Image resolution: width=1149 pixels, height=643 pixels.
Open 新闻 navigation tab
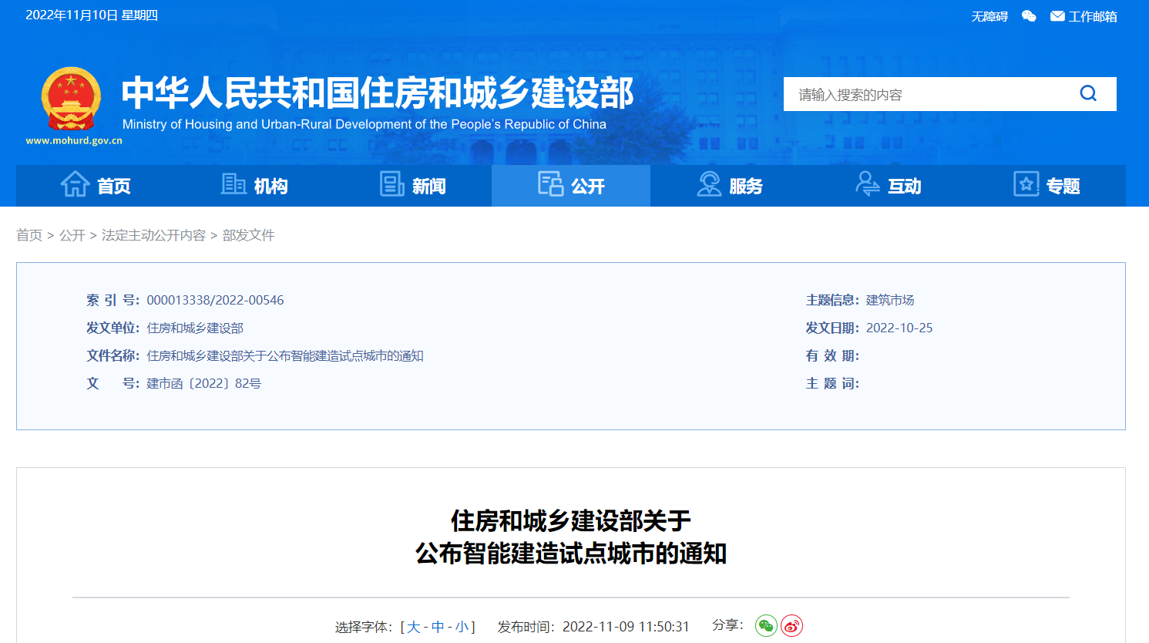click(x=413, y=186)
